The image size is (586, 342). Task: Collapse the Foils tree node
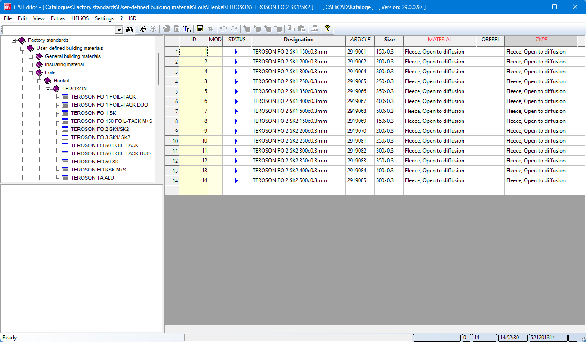tap(31, 73)
